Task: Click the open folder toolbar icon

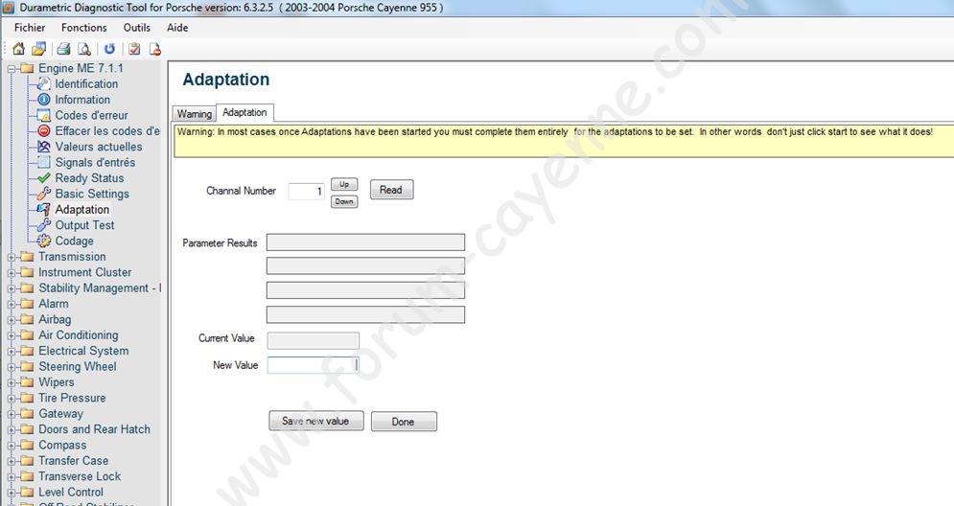Action: pyautogui.click(x=39, y=49)
